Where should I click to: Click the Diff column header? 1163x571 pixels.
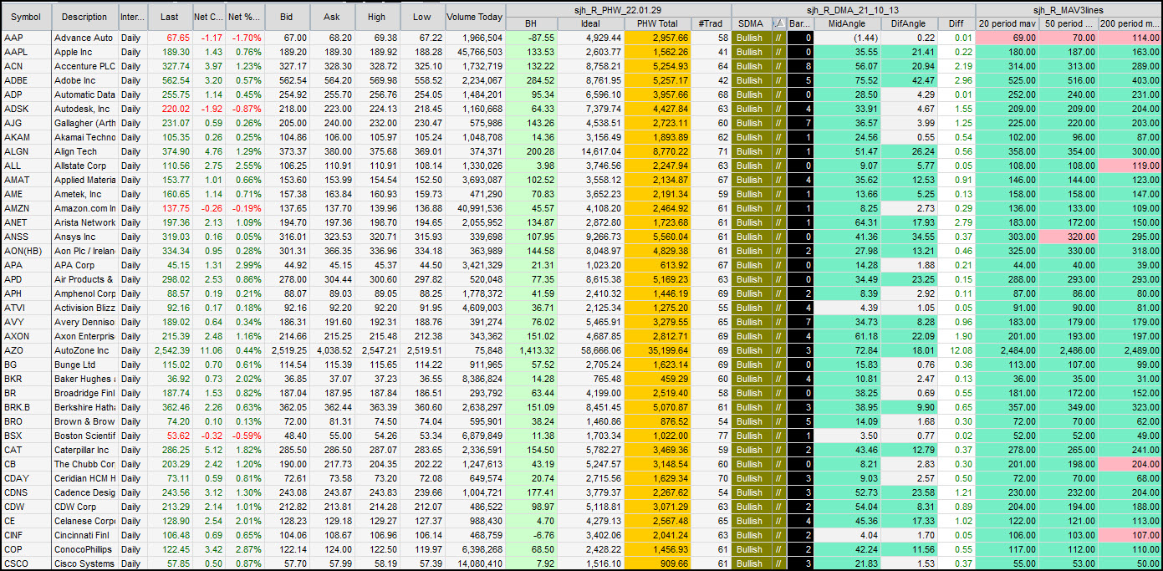[956, 23]
